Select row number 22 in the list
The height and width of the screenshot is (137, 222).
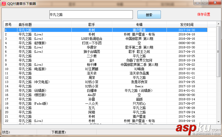click(x=7, y=121)
